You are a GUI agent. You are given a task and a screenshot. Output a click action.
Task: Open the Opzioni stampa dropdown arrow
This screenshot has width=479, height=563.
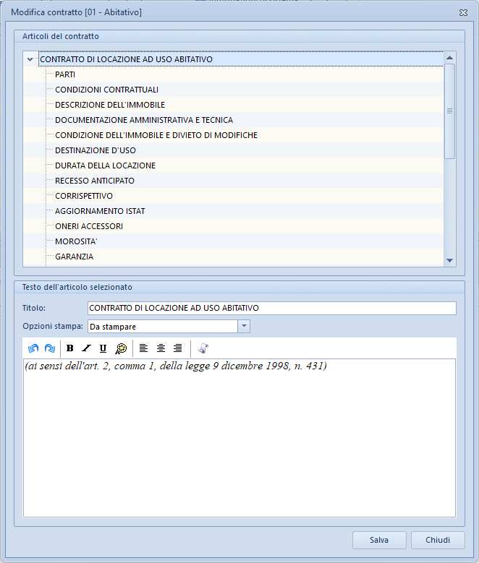[x=244, y=327]
